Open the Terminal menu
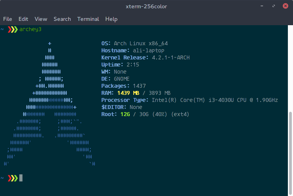293x196 pixels. pos(88,19)
